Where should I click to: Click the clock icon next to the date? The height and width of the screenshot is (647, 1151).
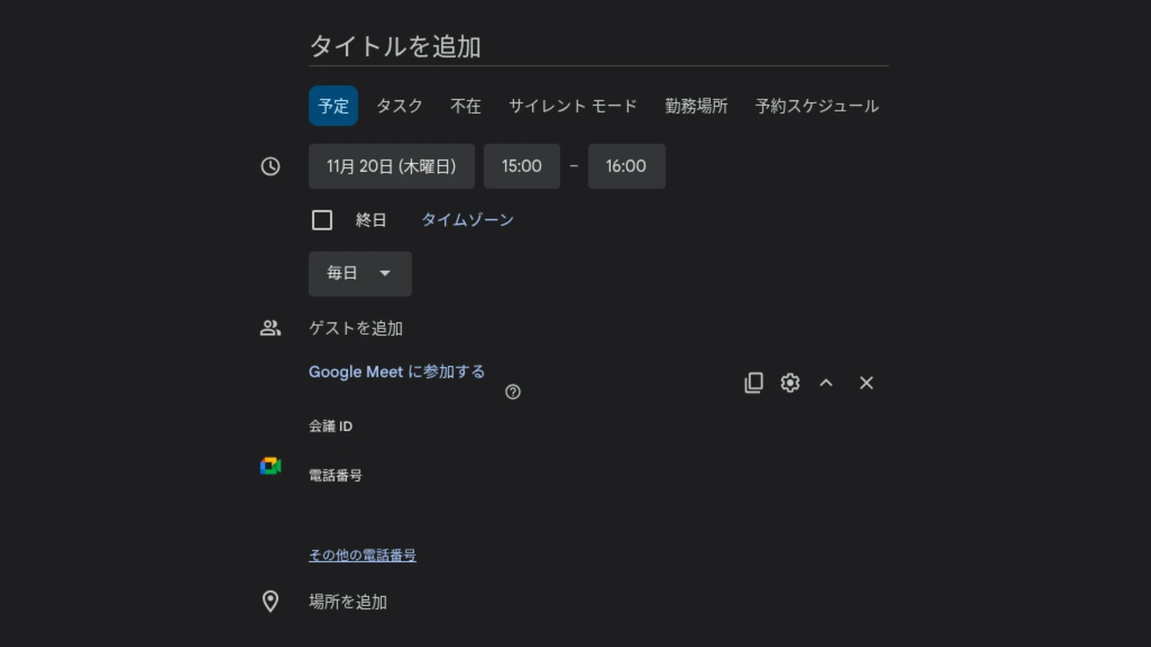click(270, 167)
